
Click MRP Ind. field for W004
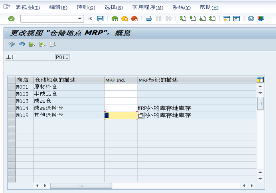(121, 108)
